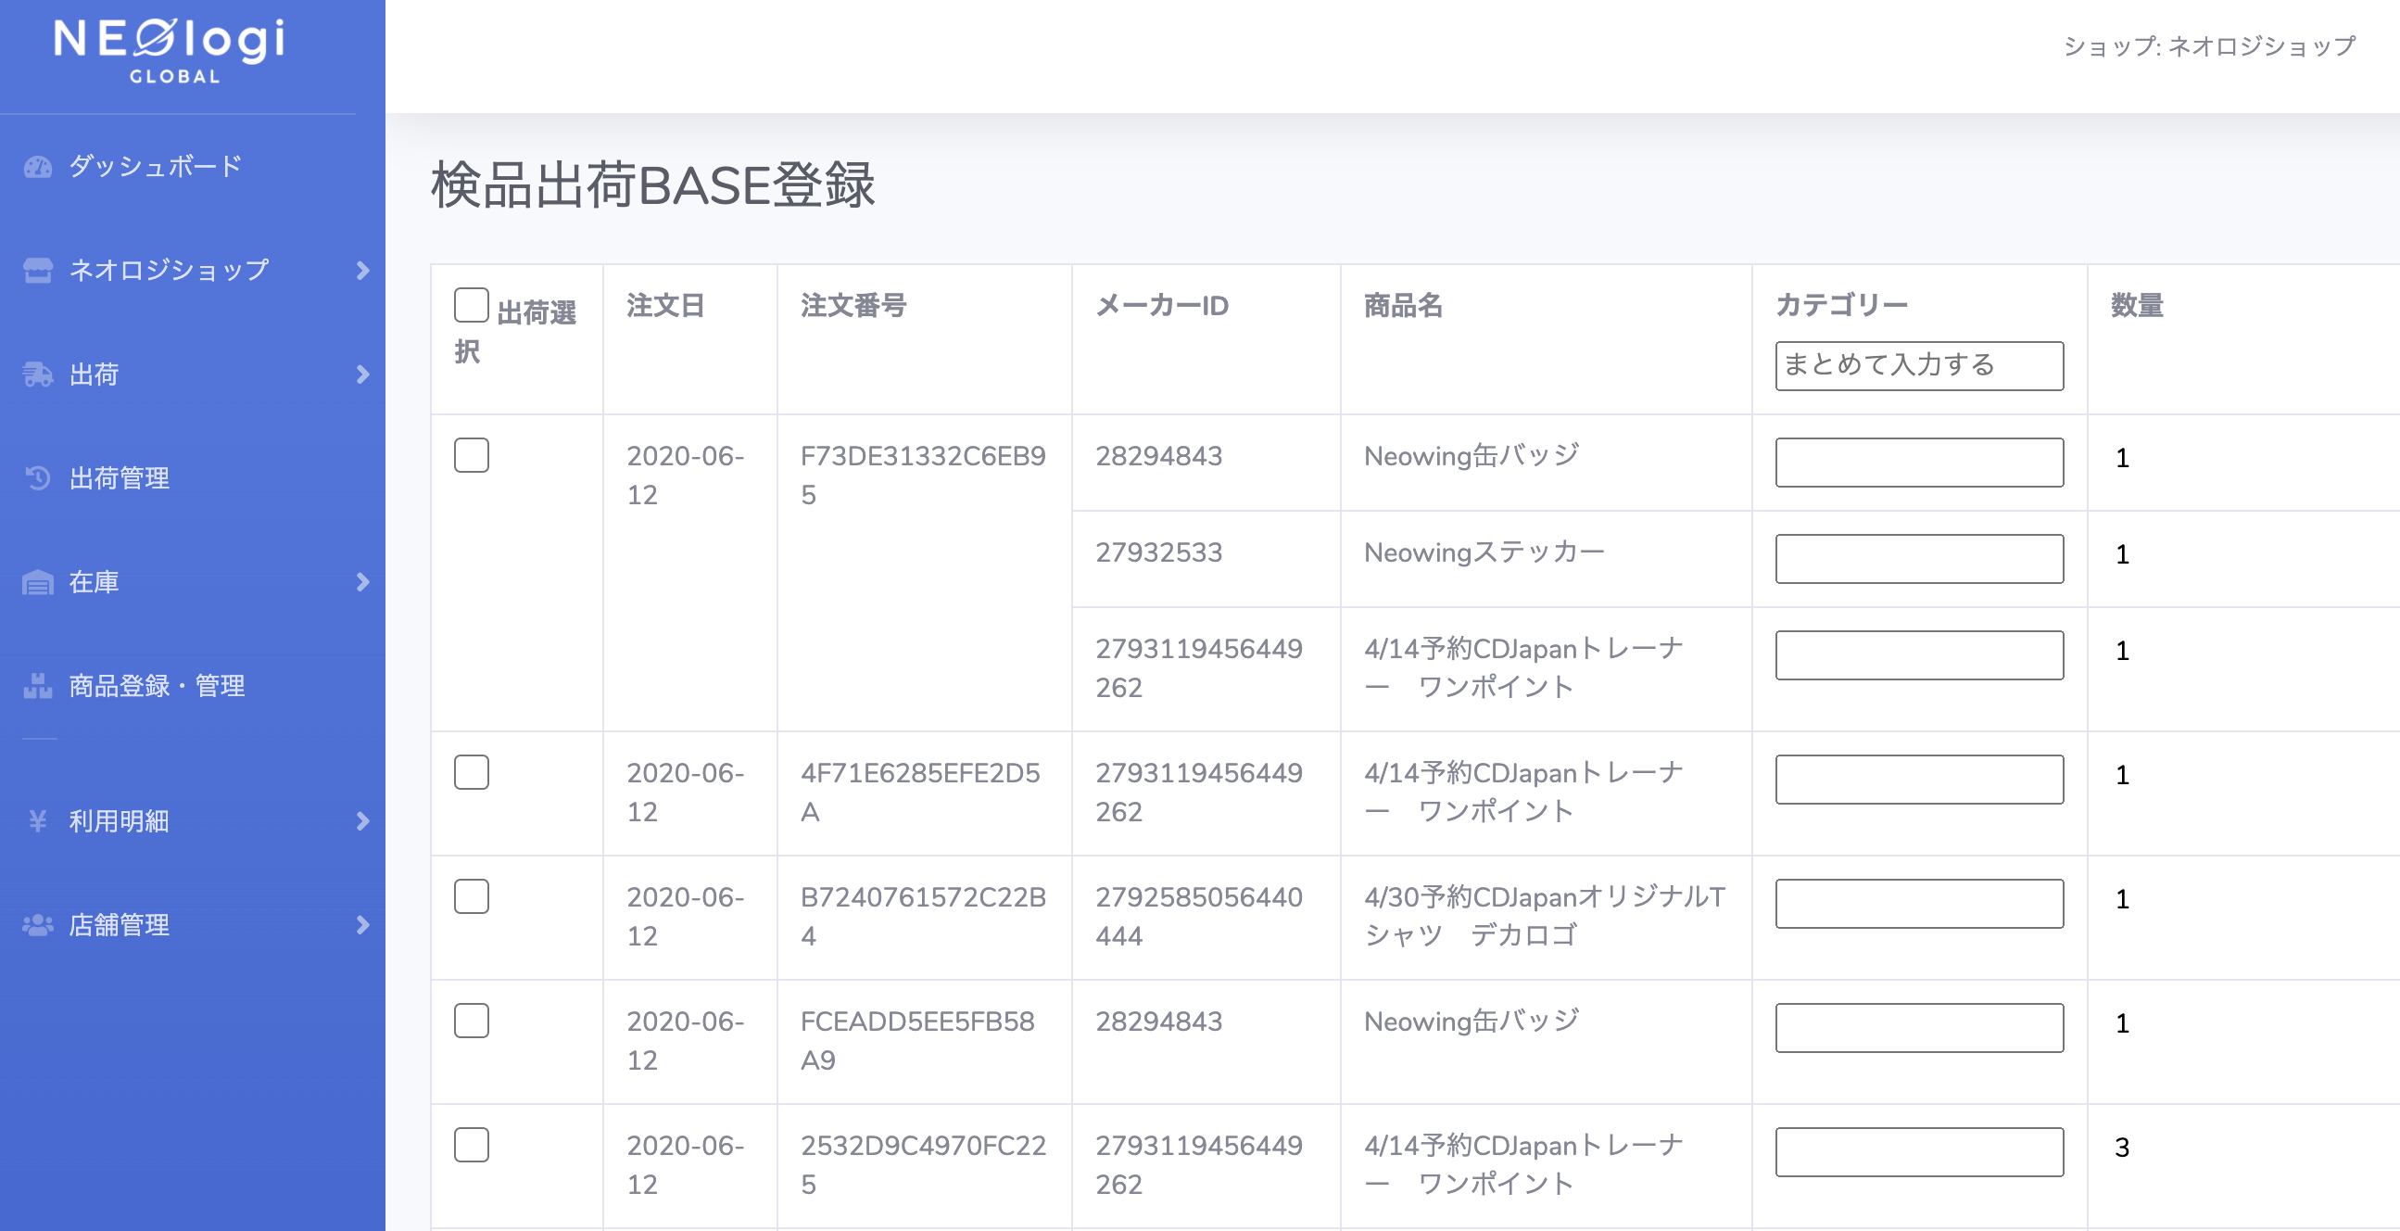Screen dimensions: 2400x1231
Task: Click the 注文日 column header
Action: pos(665,306)
